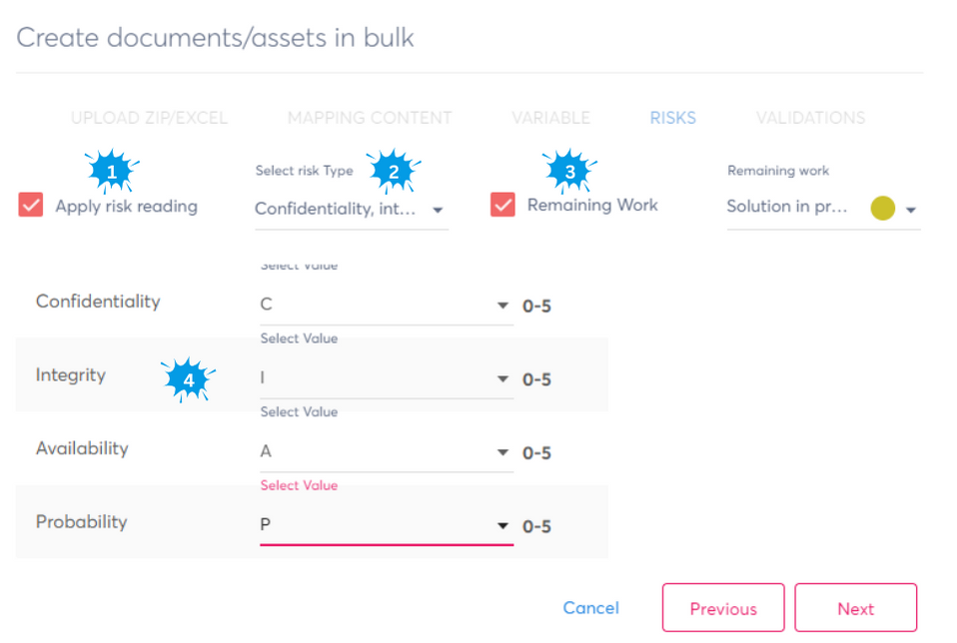The image size is (957, 643).
Task: Click the yellow status color dot
Action: point(882,208)
